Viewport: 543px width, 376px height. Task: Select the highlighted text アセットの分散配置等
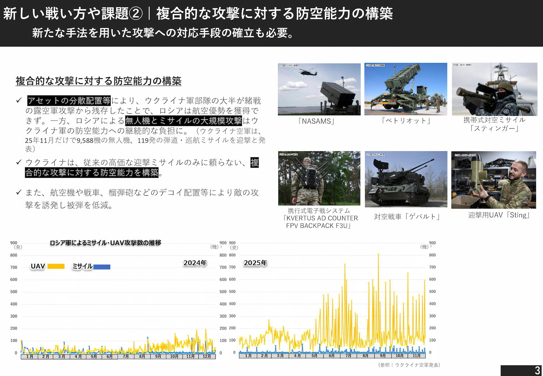click(69, 100)
